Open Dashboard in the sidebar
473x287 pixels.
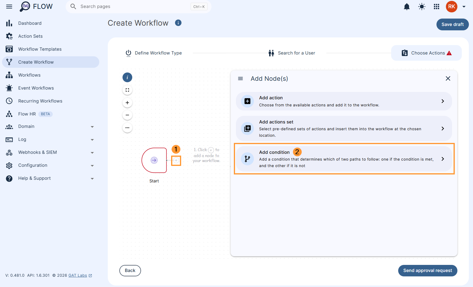click(x=51, y=23)
